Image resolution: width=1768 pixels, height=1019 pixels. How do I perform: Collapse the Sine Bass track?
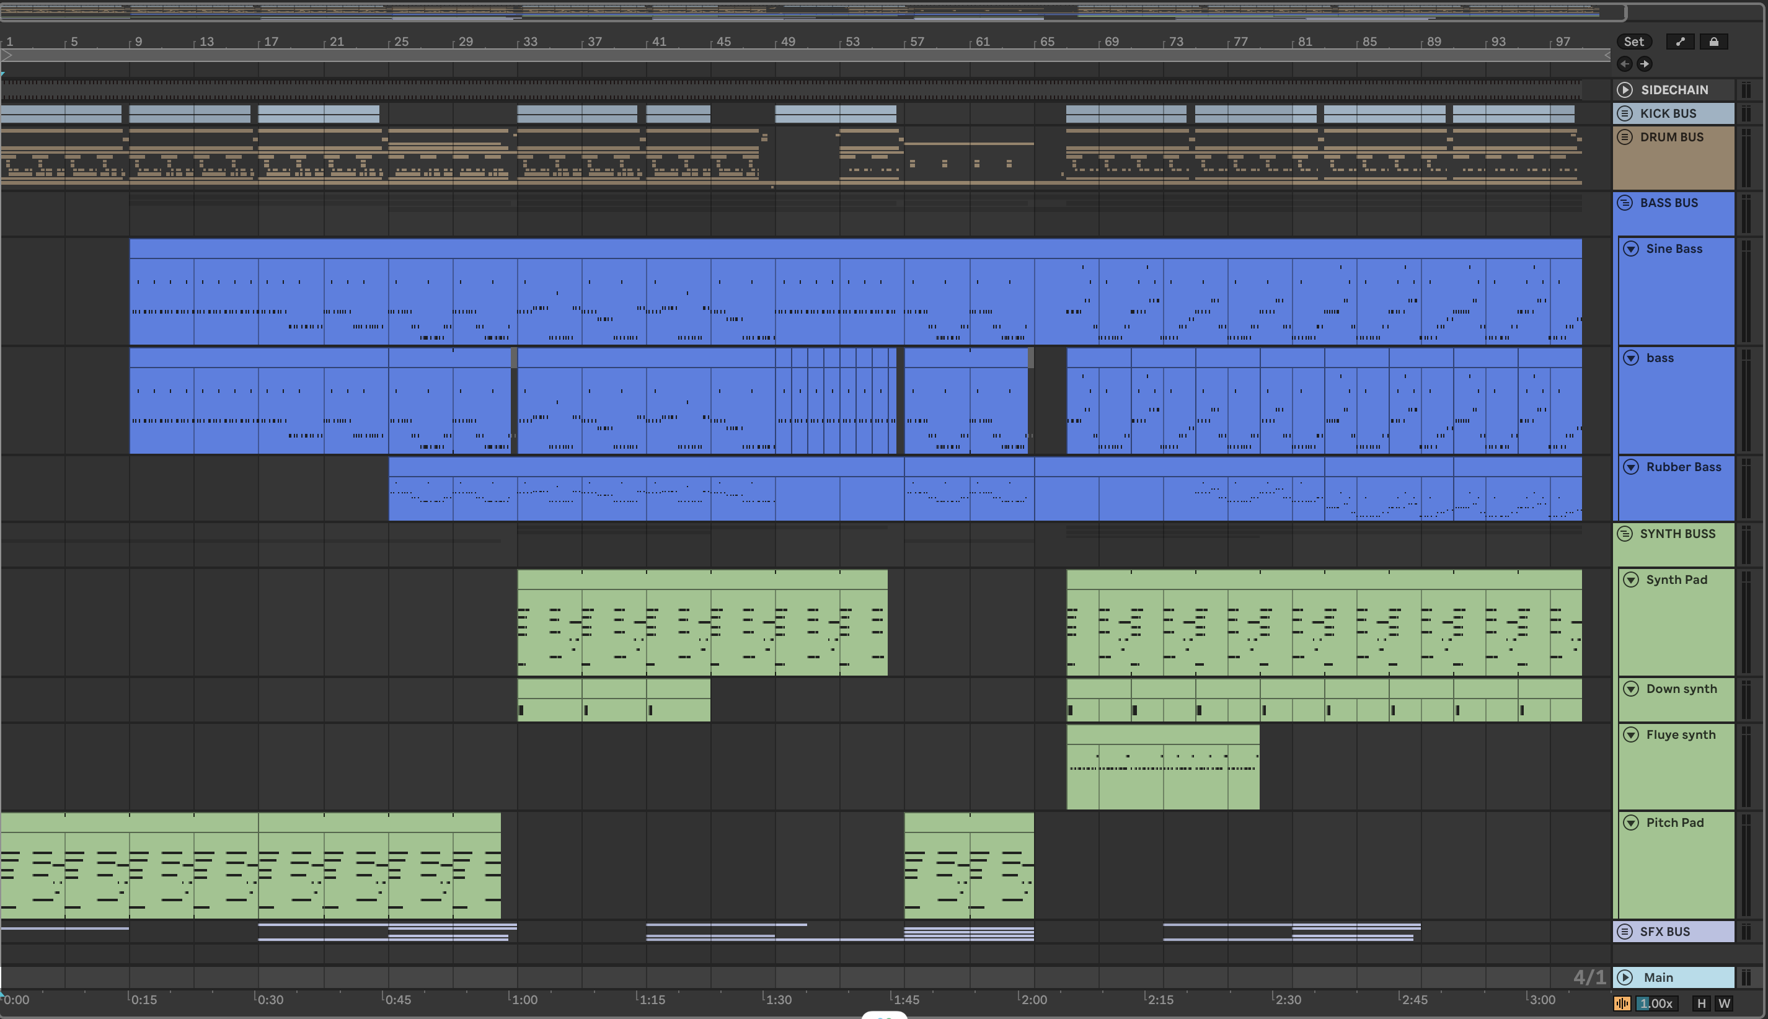pyautogui.click(x=1631, y=249)
